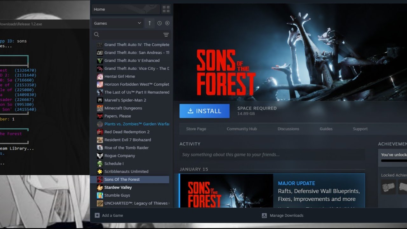Open the Store Page tab
The image size is (407, 229).
pyautogui.click(x=196, y=129)
